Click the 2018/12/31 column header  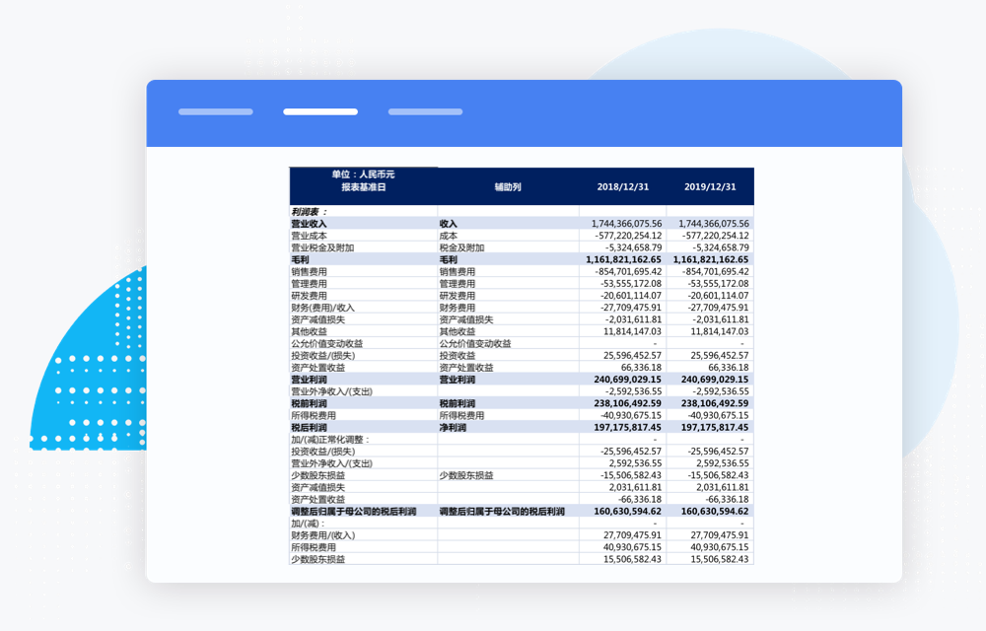(623, 186)
